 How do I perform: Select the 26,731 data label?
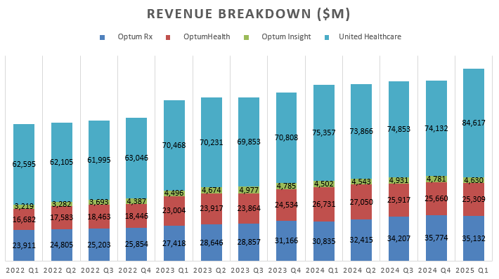[324, 205]
